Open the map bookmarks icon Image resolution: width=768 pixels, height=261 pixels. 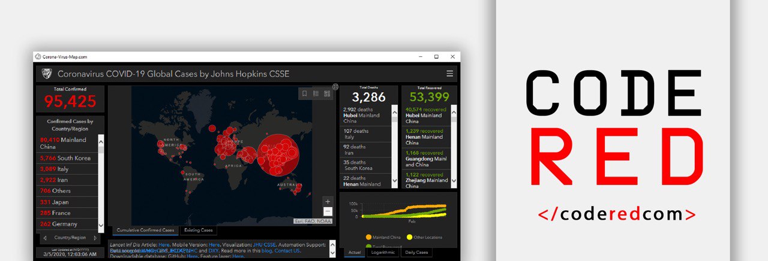tap(305, 93)
